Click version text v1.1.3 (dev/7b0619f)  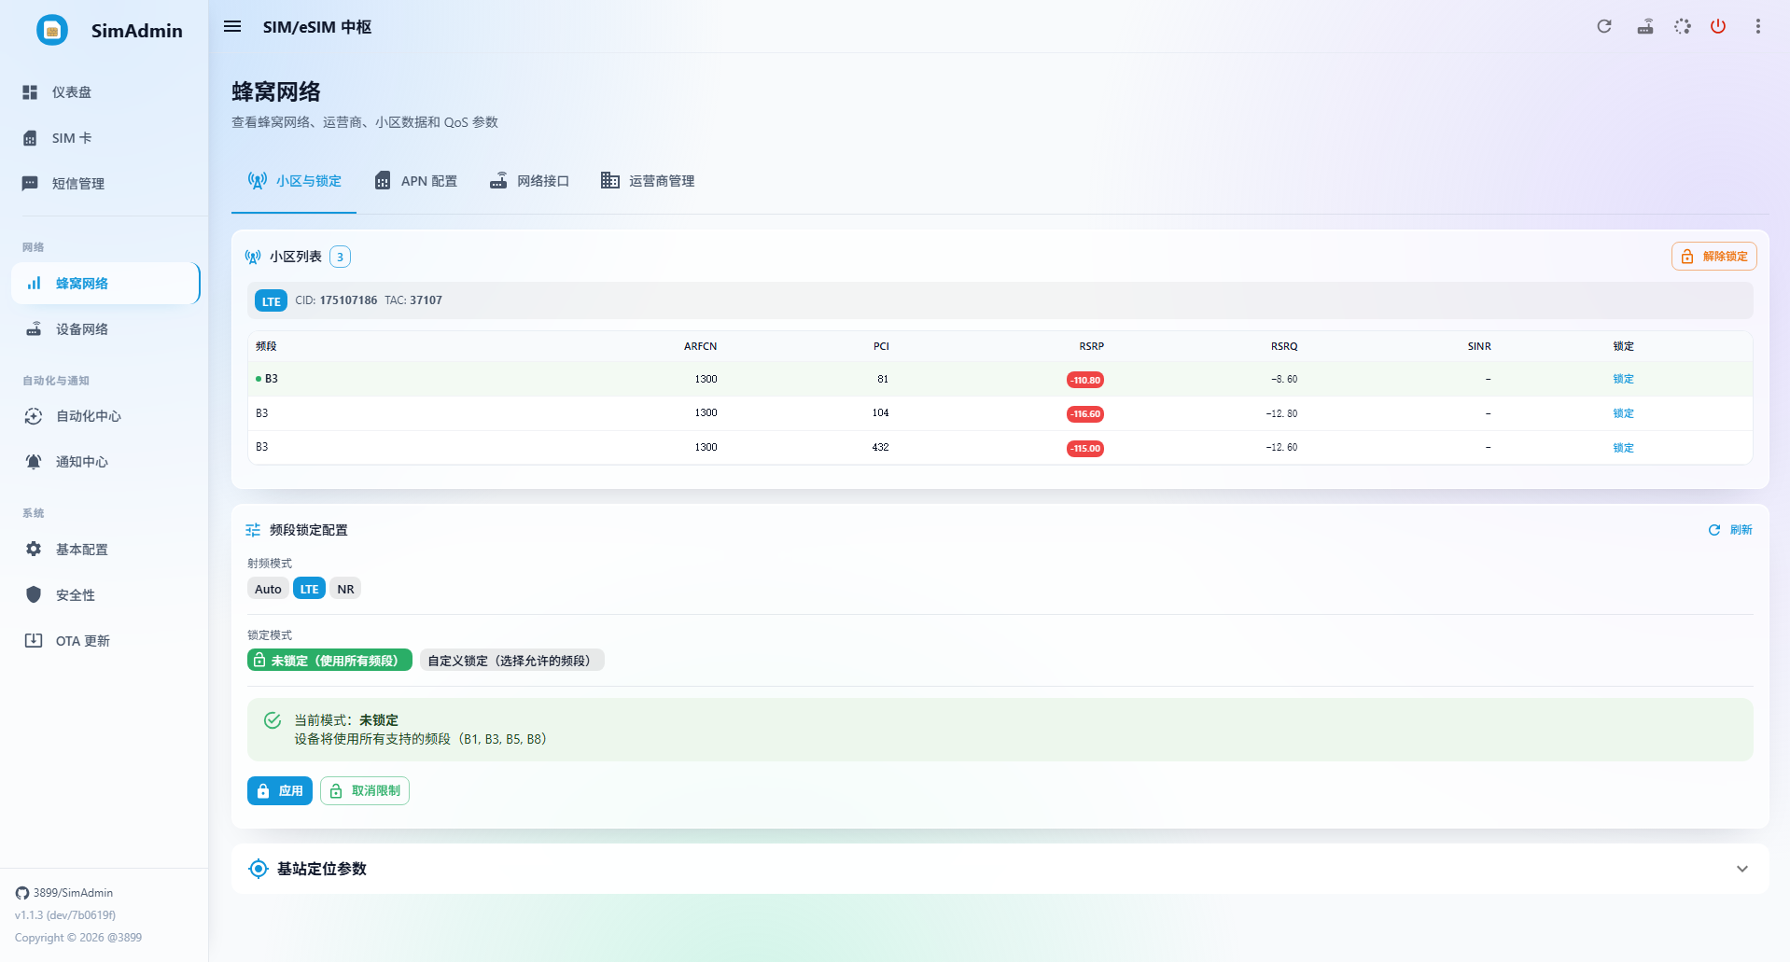pyautogui.click(x=65, y=915)
